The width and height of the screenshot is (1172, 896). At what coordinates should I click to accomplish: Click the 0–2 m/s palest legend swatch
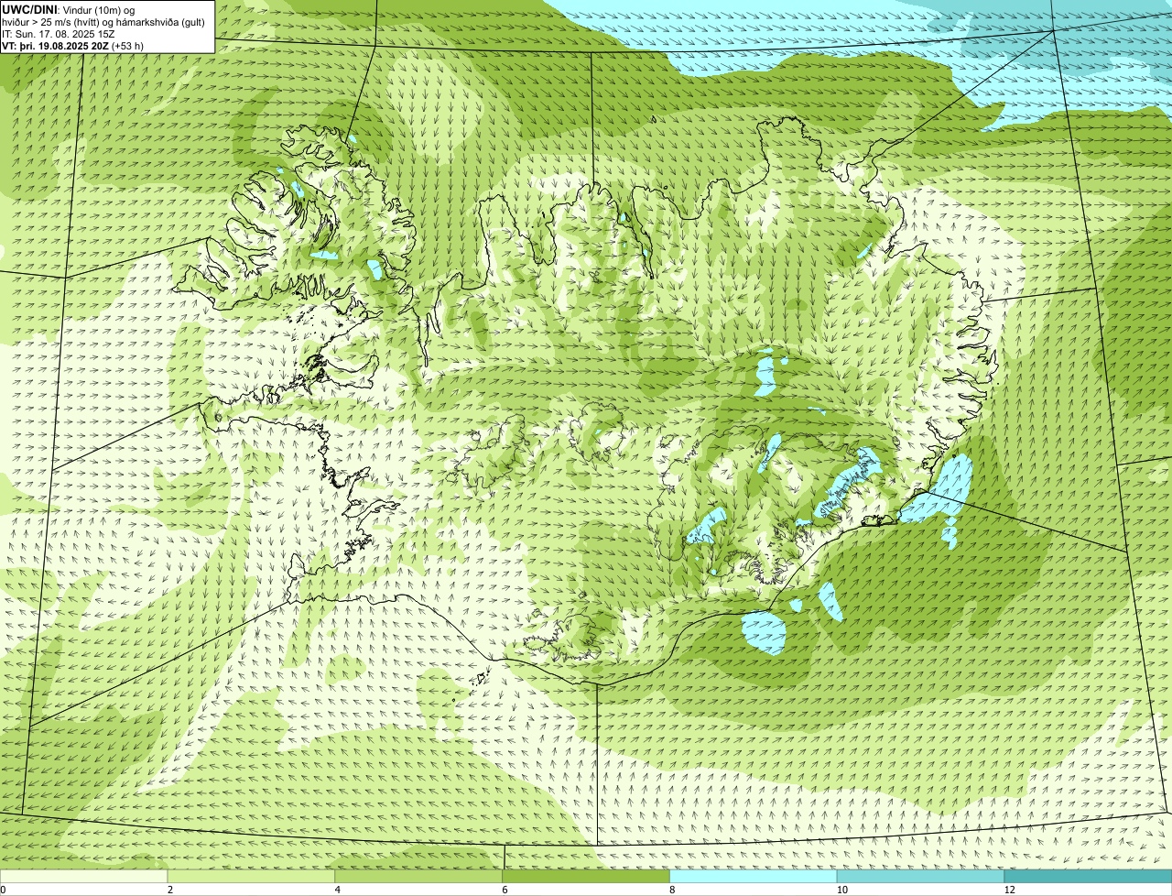[x=83, y=876]
